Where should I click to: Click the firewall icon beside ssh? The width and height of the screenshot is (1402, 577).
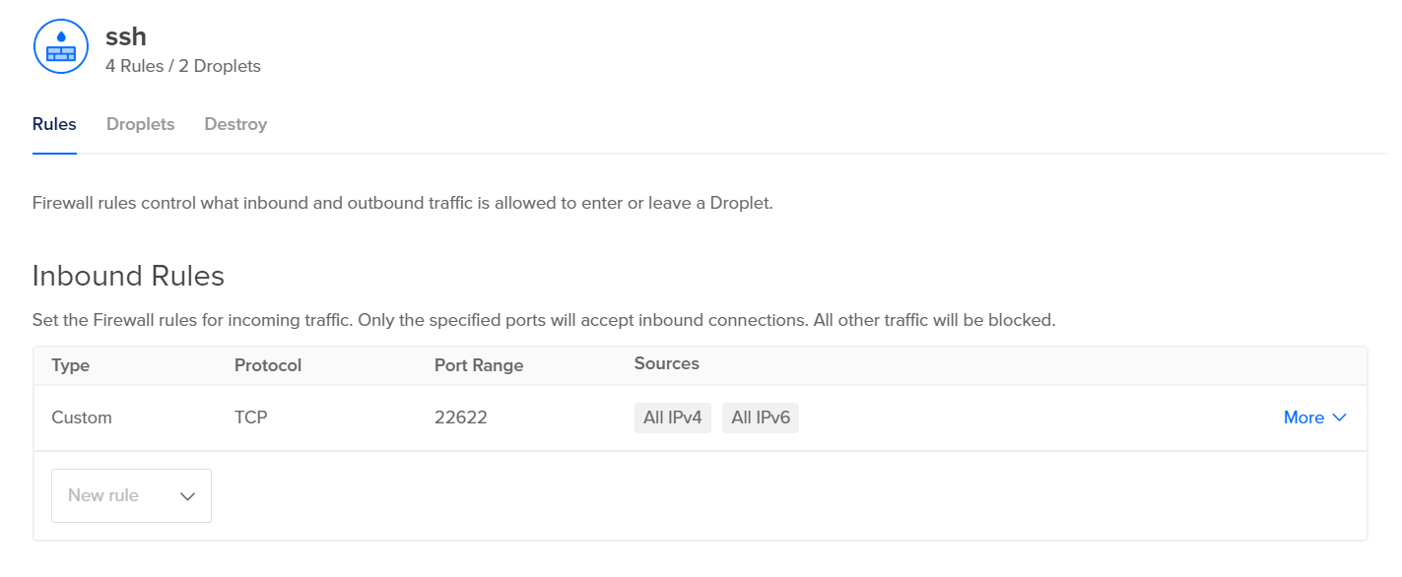tap(61, 46)
